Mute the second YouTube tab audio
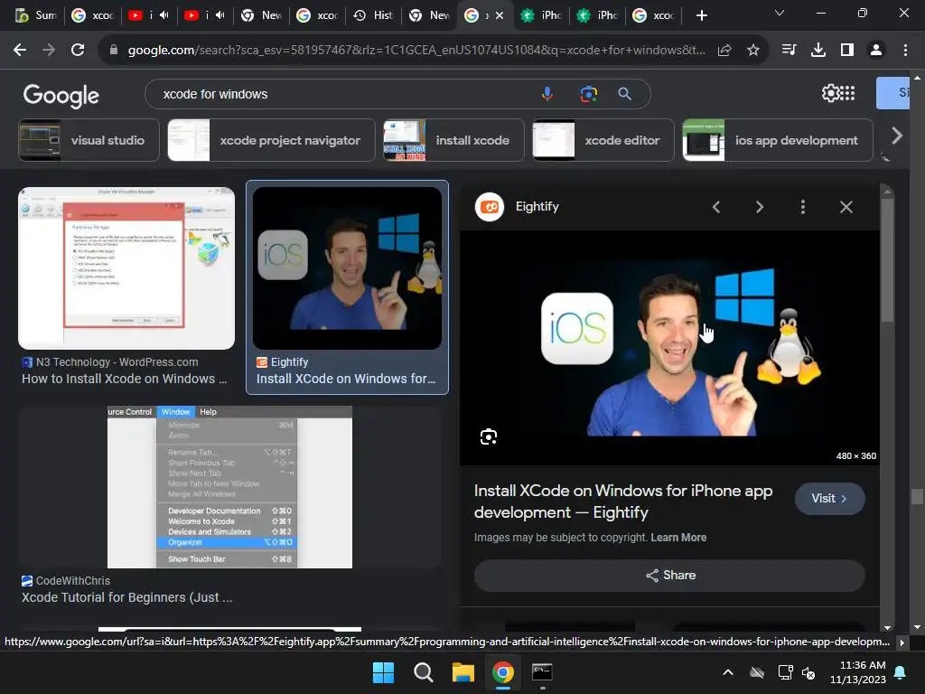 click(220, 15)
